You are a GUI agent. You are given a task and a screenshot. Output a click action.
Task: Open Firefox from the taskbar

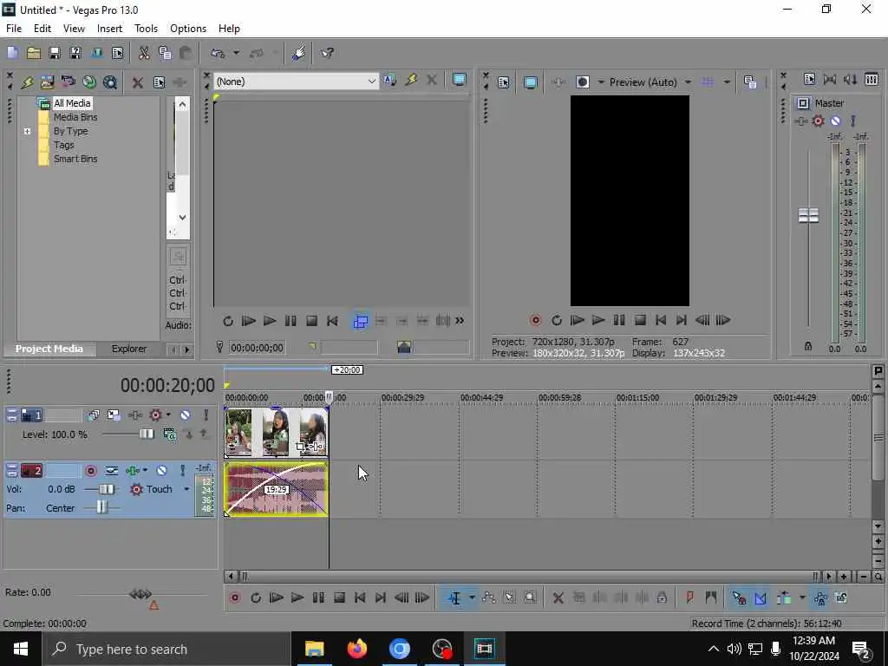tap(356, 649)
